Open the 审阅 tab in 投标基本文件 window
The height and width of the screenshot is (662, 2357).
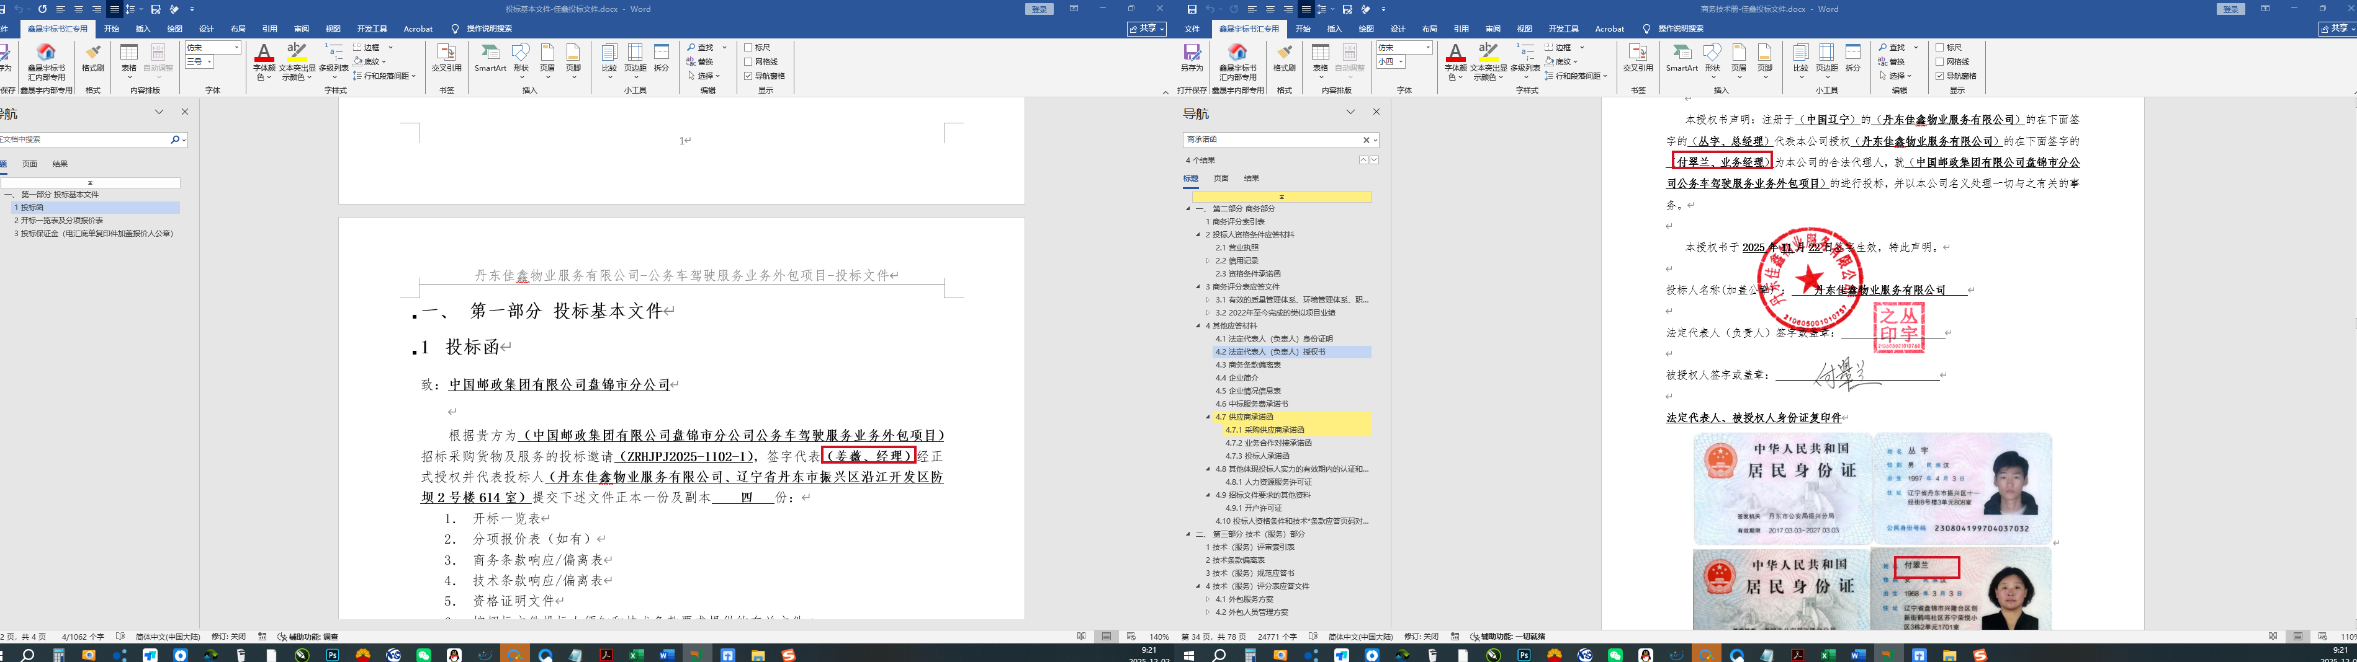302,29
